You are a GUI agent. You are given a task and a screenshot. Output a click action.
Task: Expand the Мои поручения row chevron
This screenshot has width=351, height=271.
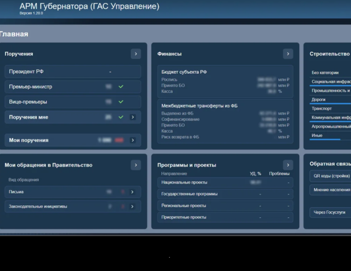133,140
